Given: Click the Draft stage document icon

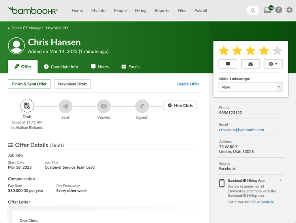Looking at the screenshot, I should pos(27,105).
